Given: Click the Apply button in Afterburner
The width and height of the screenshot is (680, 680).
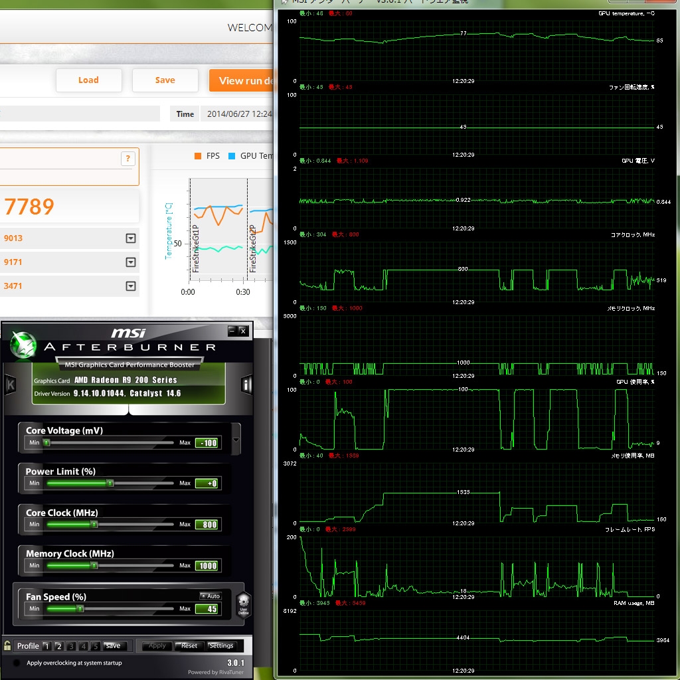Looking at the screenshot, I should (x=157, y=645).
